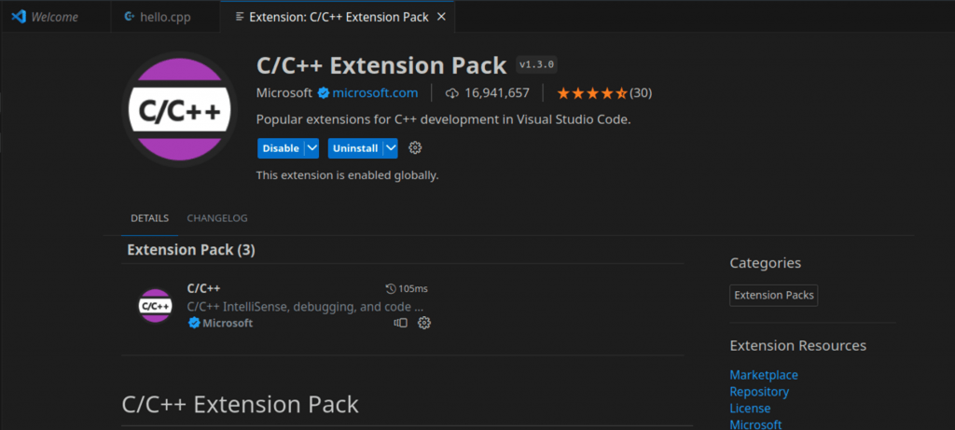Click the Disable button

280,148
